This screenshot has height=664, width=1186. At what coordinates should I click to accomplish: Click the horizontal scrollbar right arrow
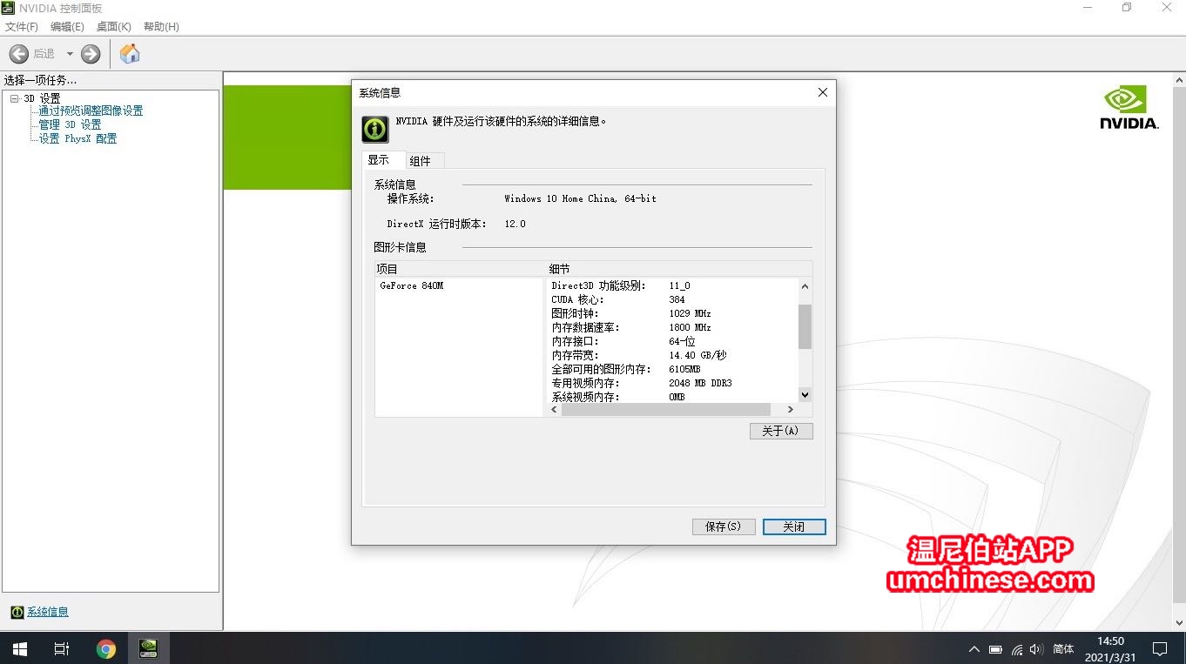pyautogui.click(x=791, y=410)
